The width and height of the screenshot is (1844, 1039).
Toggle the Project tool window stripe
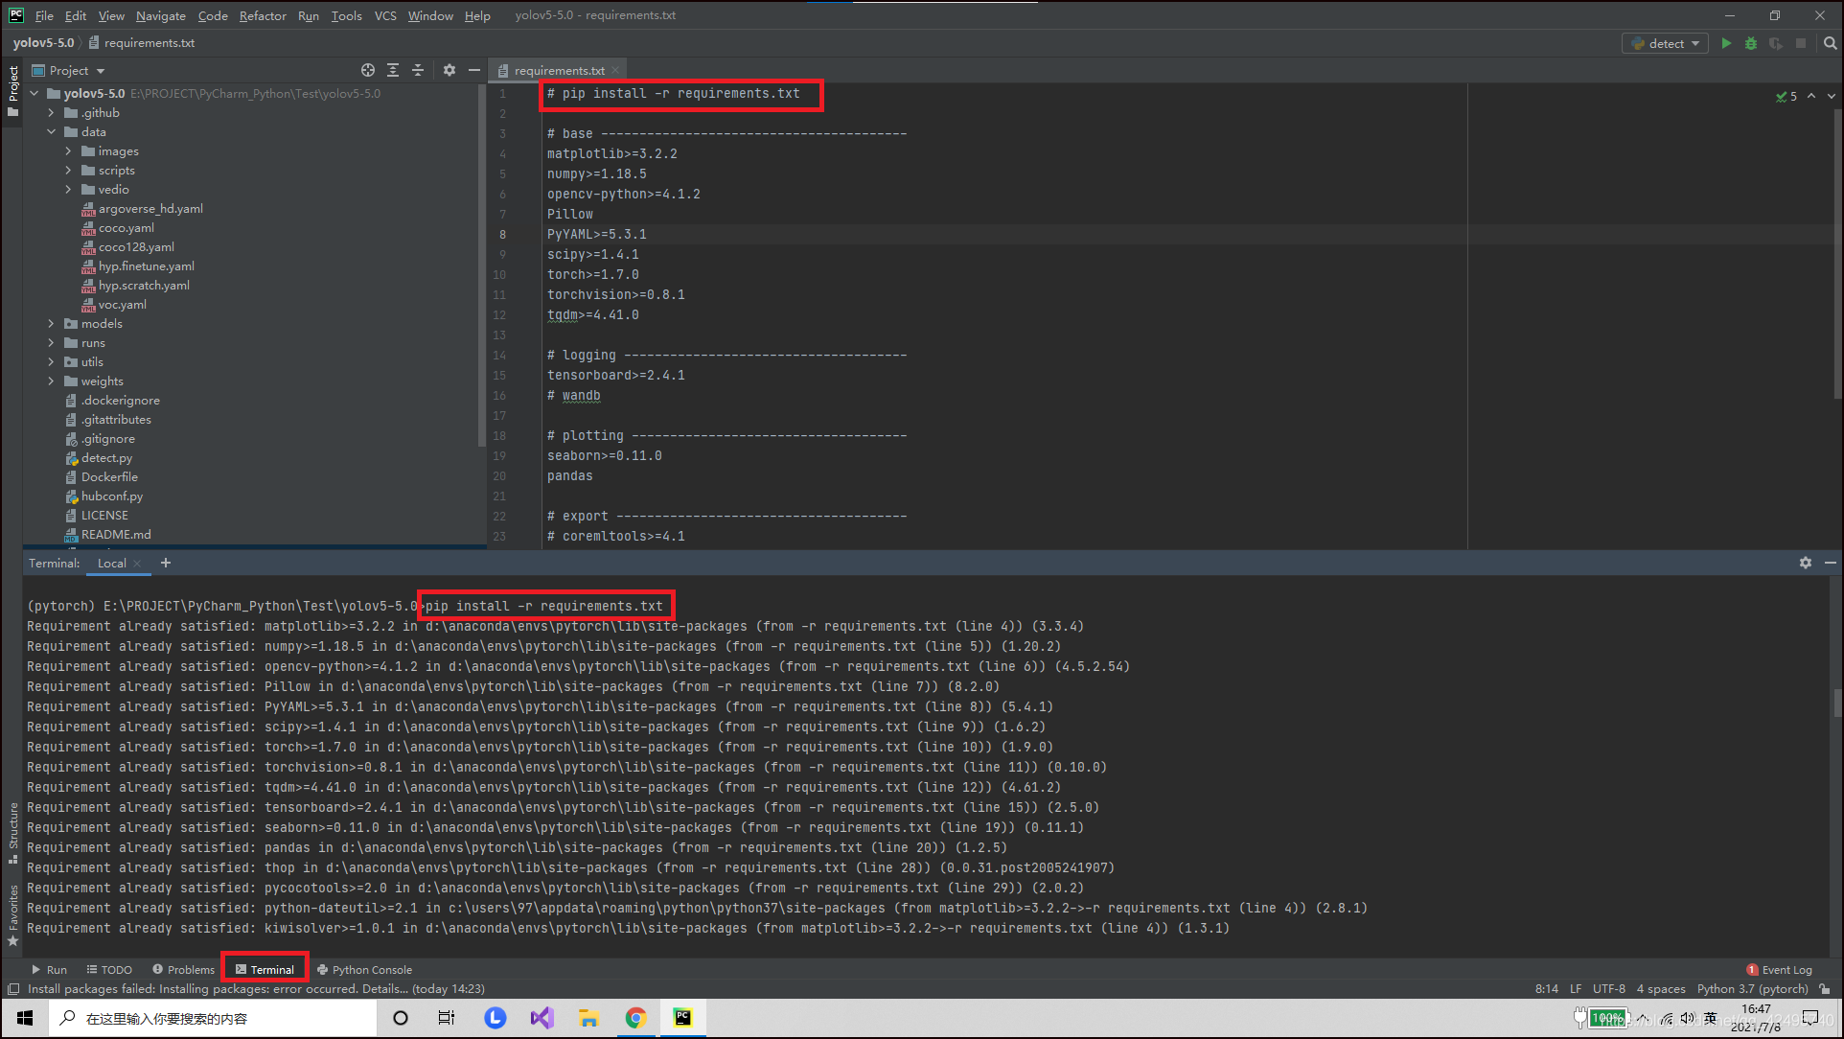pos(12,84)
